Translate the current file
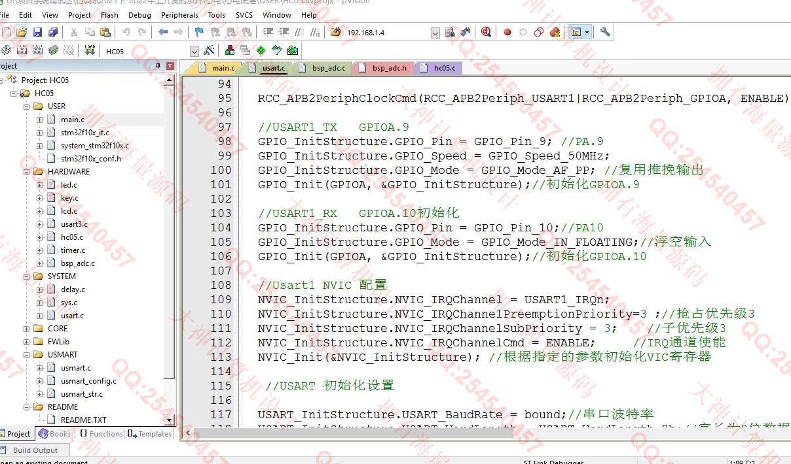The width and height of the screenshot is (791, 464). click(x=6, y=50)
